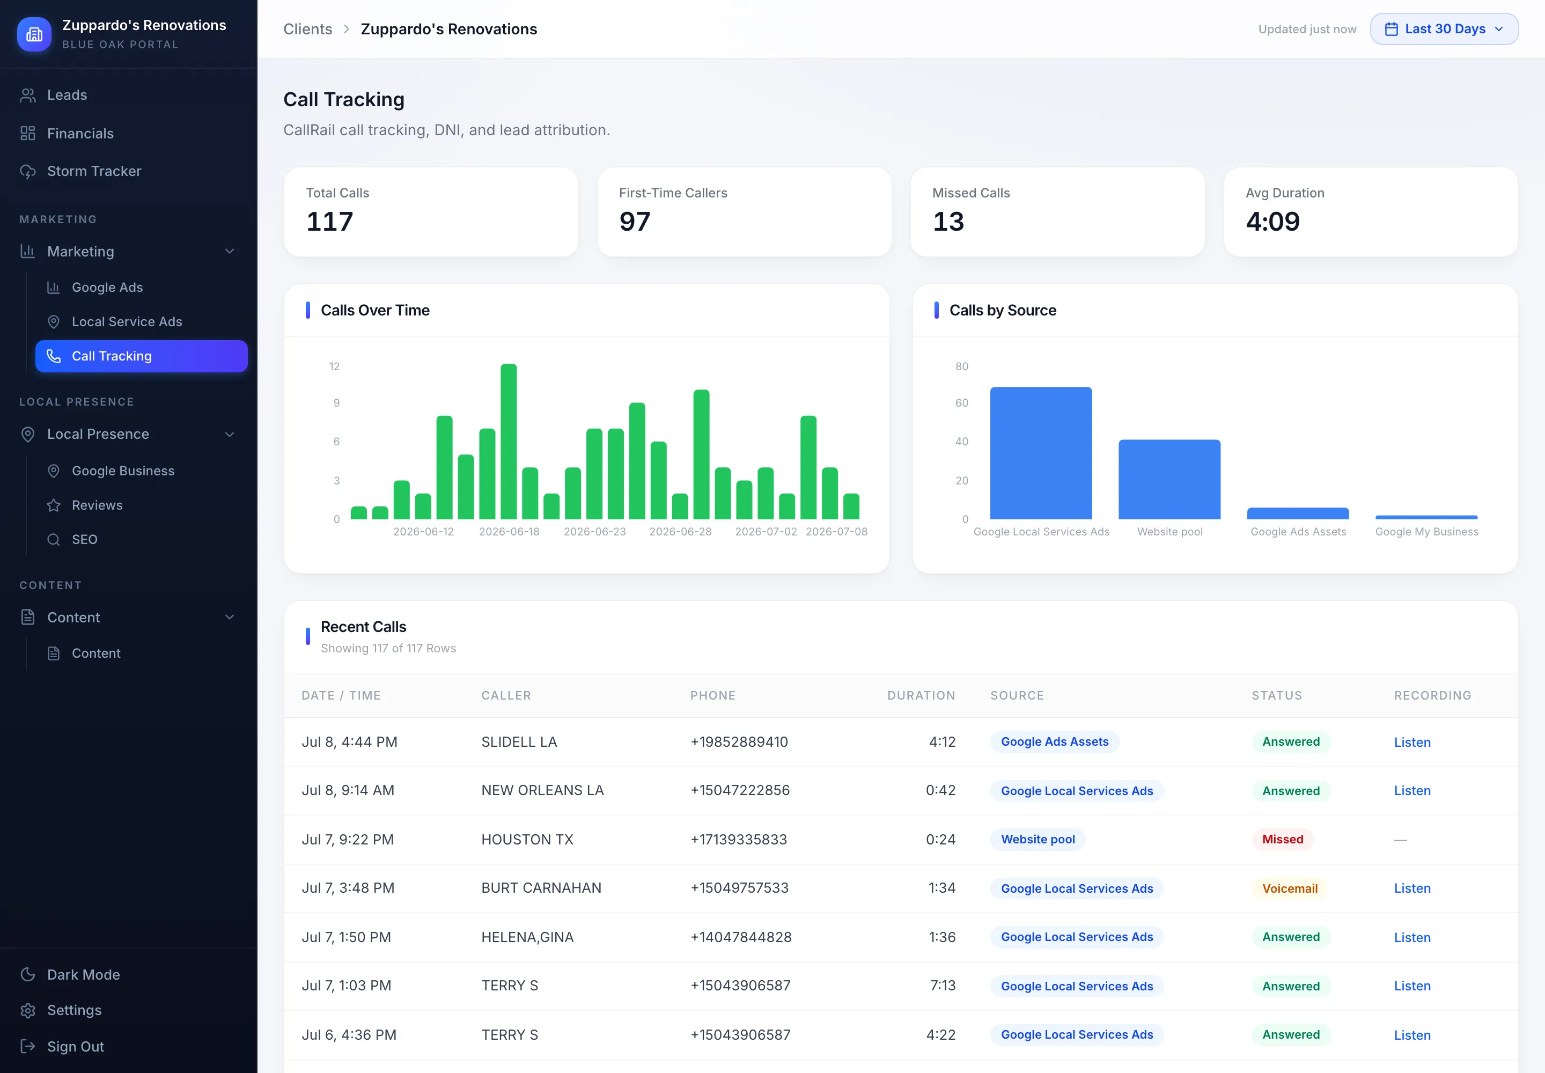Listen to the HELENA,GINA call recording
The width and height of the screenshot is (1545, 1073).
1412,937
